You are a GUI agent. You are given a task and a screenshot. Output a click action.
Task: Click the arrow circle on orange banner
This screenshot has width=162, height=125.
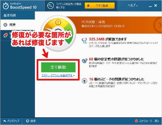click(158, 25)
